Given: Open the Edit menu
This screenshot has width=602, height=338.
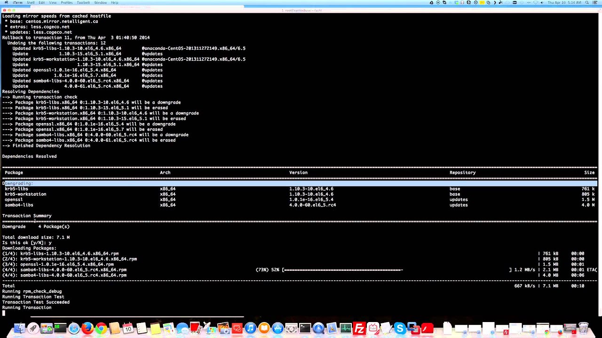Looking at the screenshot, I should coord(42,2).
